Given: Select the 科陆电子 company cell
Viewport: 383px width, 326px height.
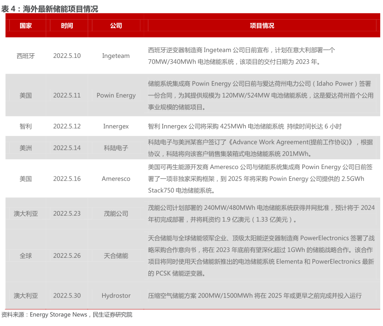Looking at the screenshot, I should coord(116,148).
